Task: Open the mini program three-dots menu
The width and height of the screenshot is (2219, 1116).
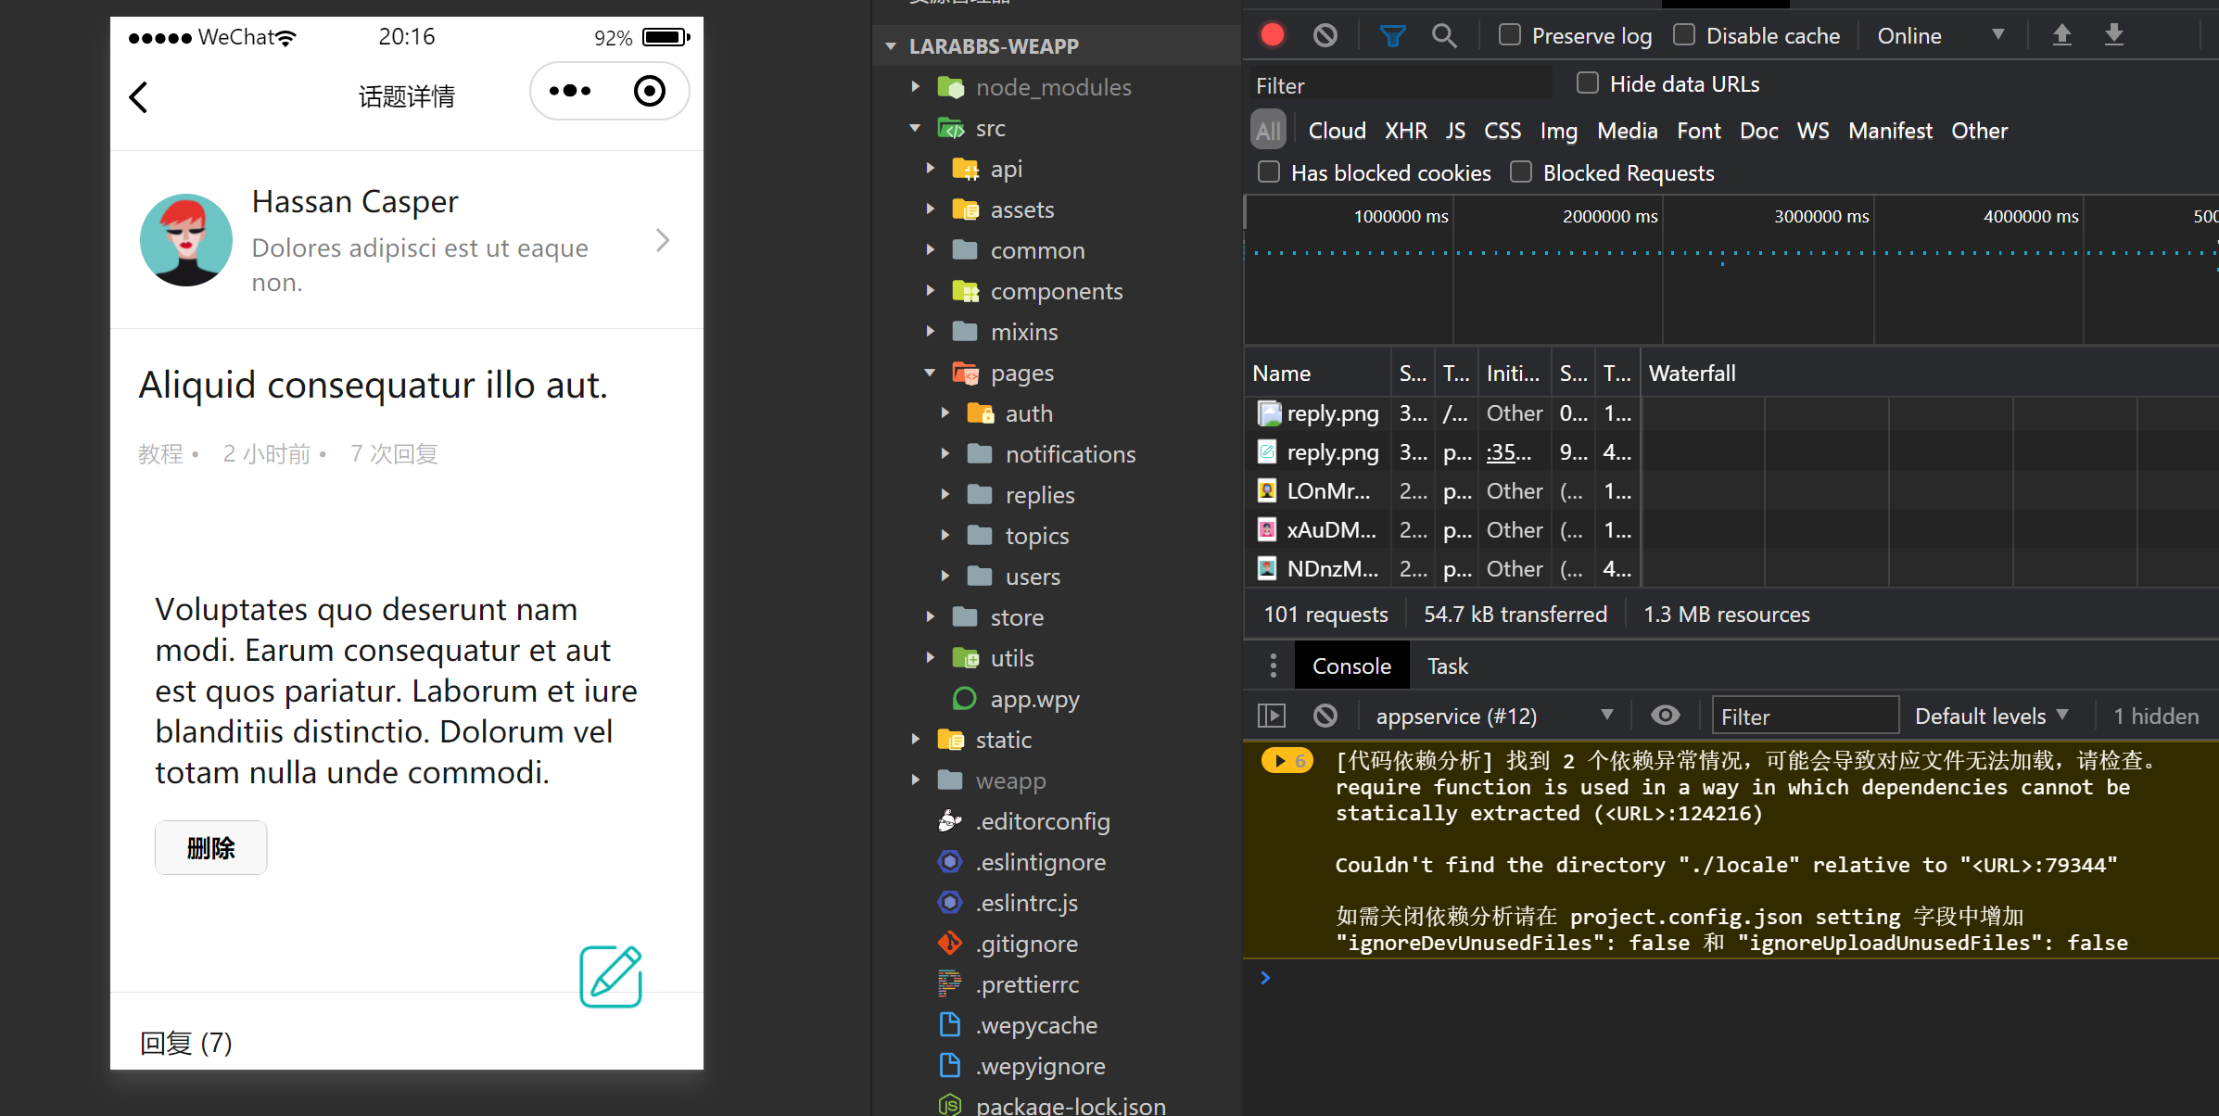Action: pos(570,91)
